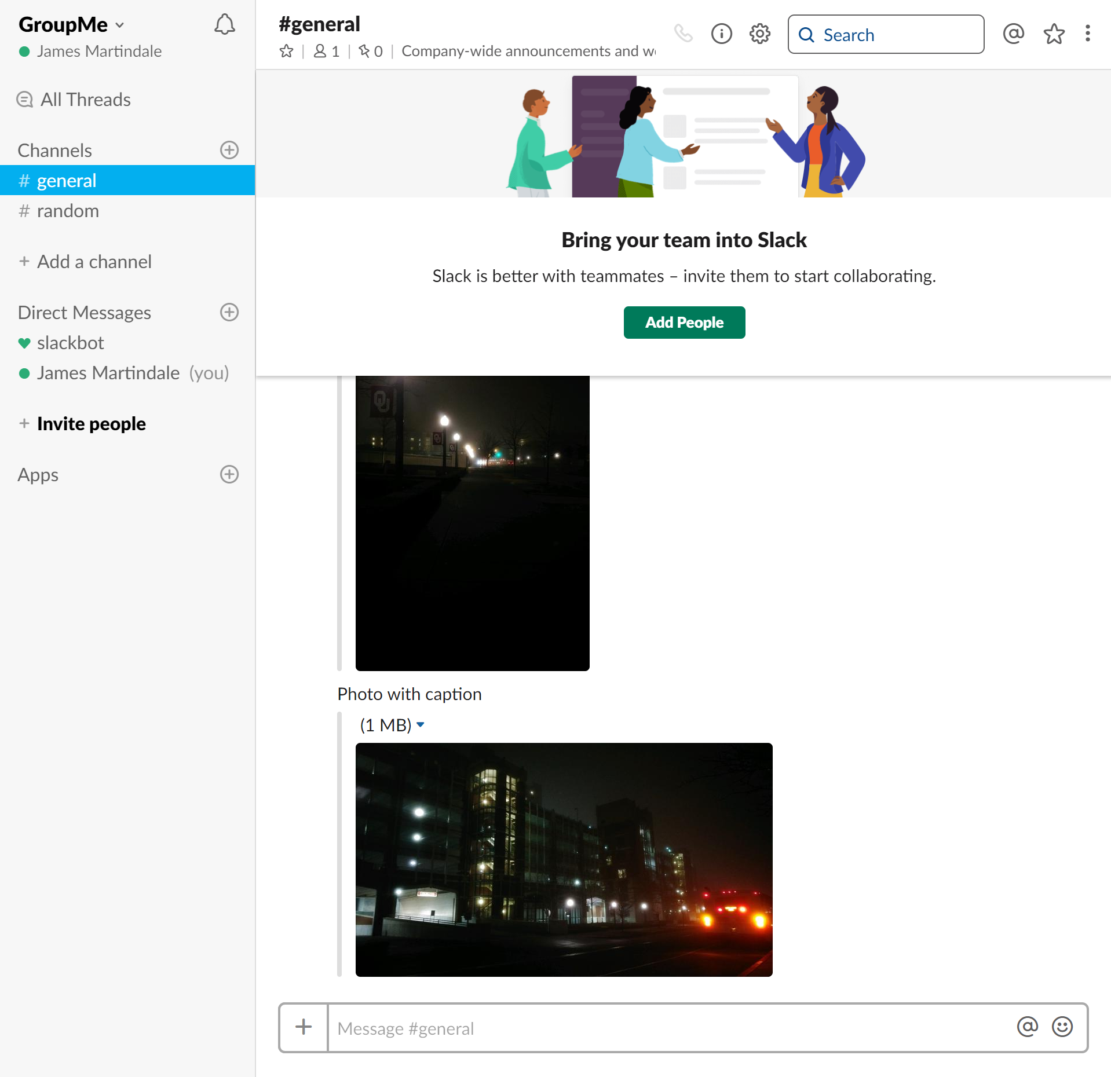
Task: Switch to the random channel
Action: click(x=127, y=211)
